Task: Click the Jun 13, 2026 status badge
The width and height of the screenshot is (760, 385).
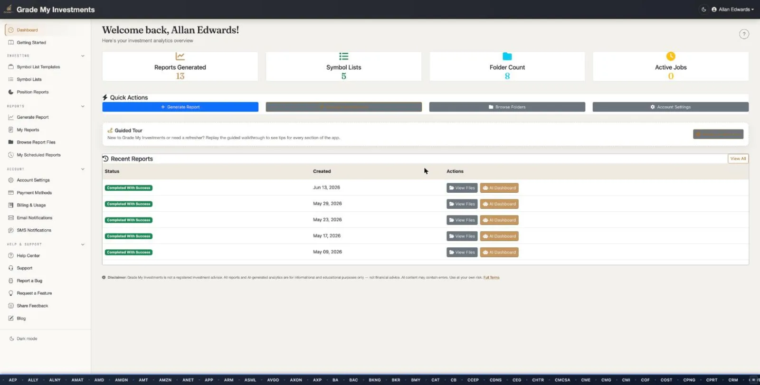Action: [129, 188]
